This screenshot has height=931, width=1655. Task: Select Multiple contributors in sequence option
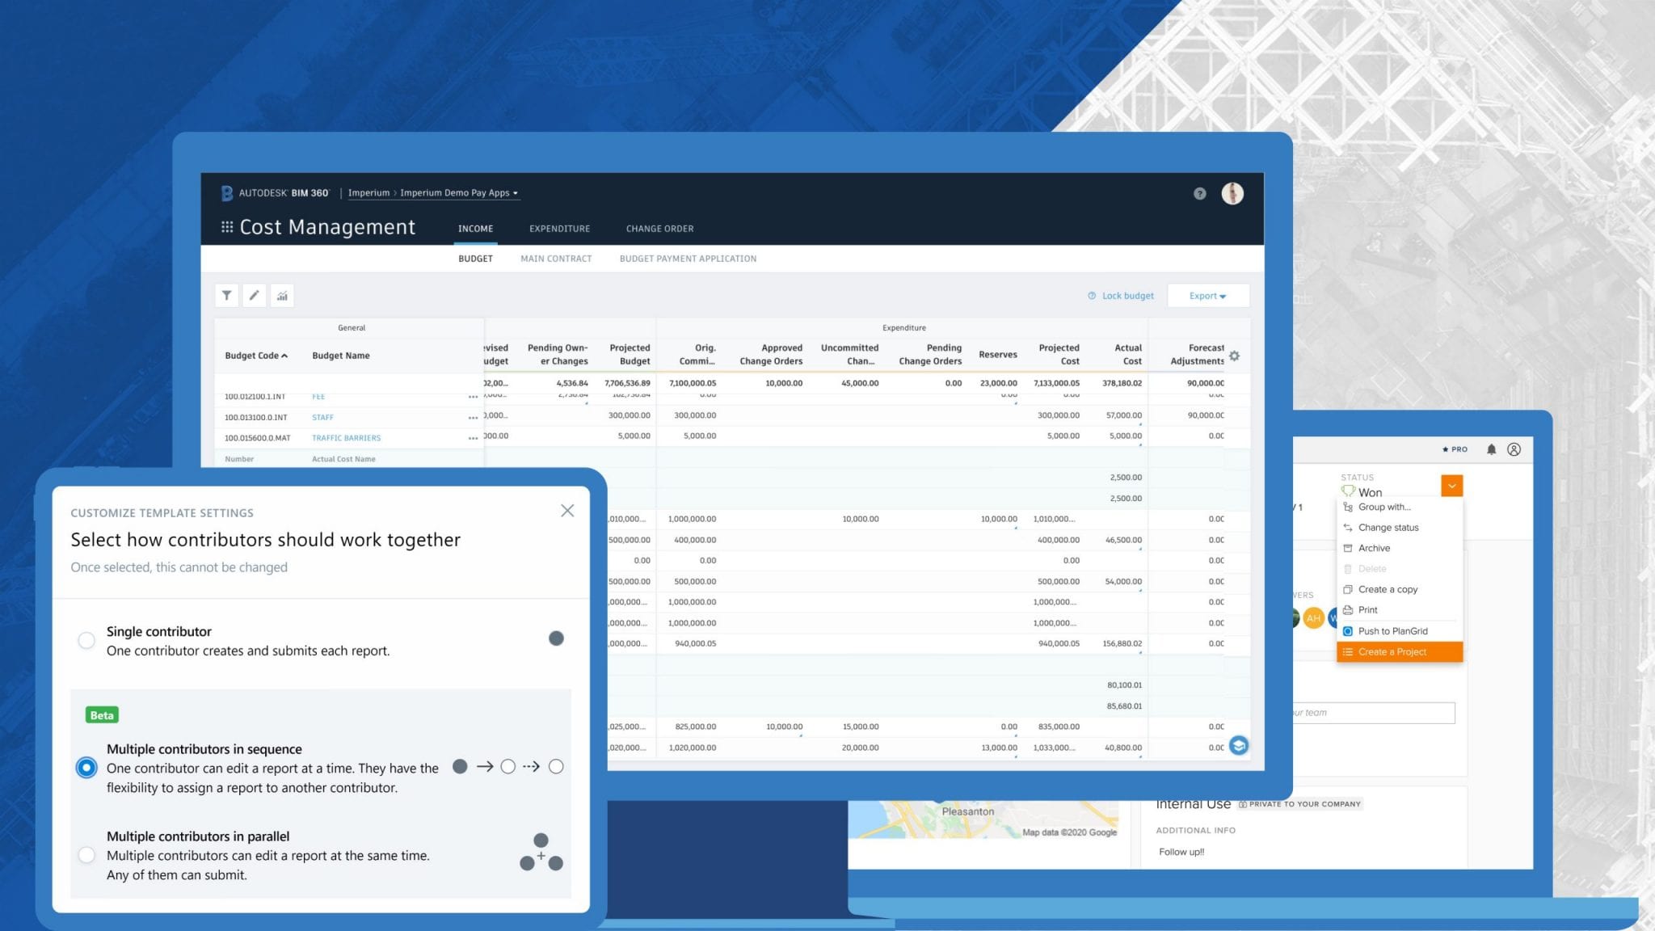(86, 767)
